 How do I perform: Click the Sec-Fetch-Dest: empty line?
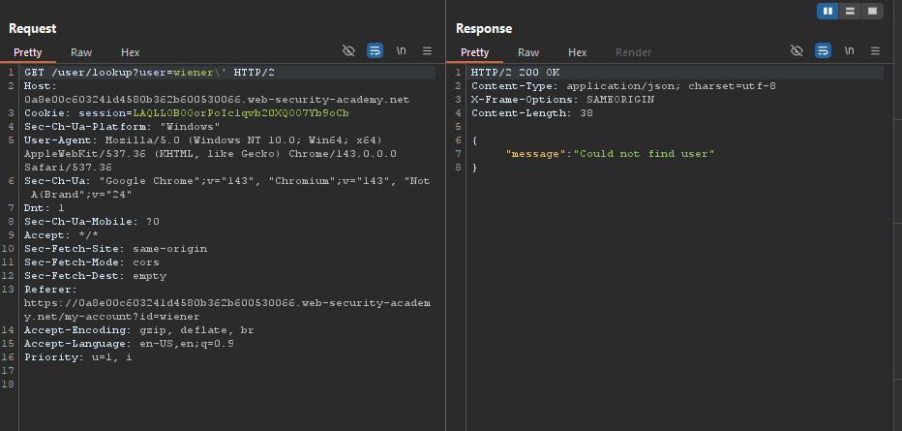tap(96, 276)
